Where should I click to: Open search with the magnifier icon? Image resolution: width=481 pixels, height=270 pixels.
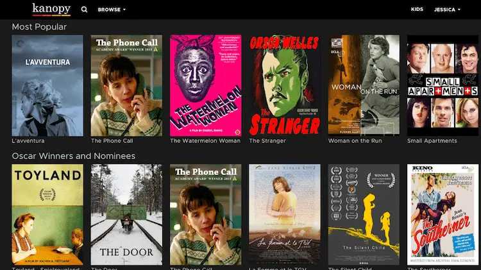click(x=84, y=10)
